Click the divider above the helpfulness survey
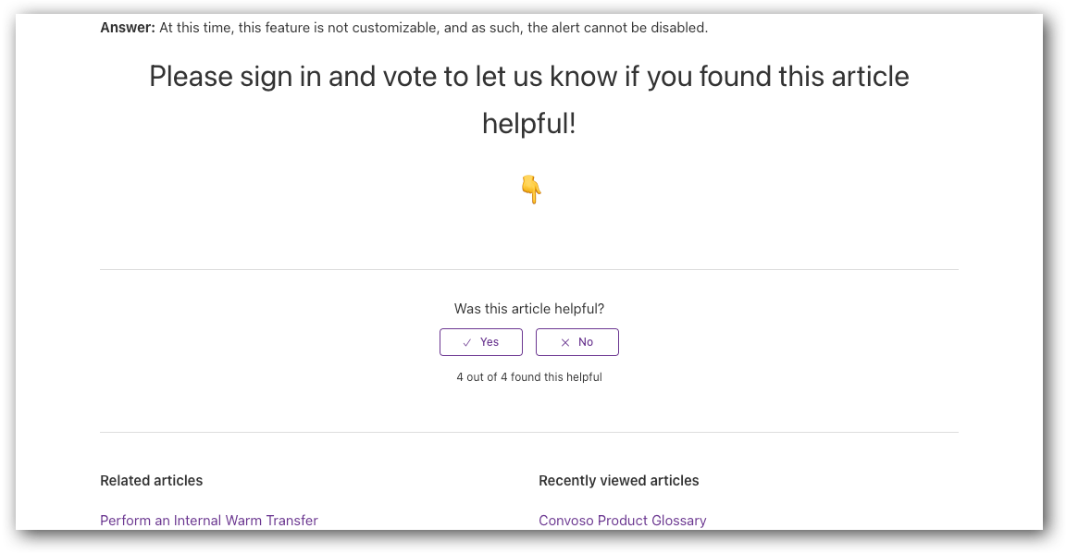The width and height of the screenshot is (1066, 553). coord(528,269)
